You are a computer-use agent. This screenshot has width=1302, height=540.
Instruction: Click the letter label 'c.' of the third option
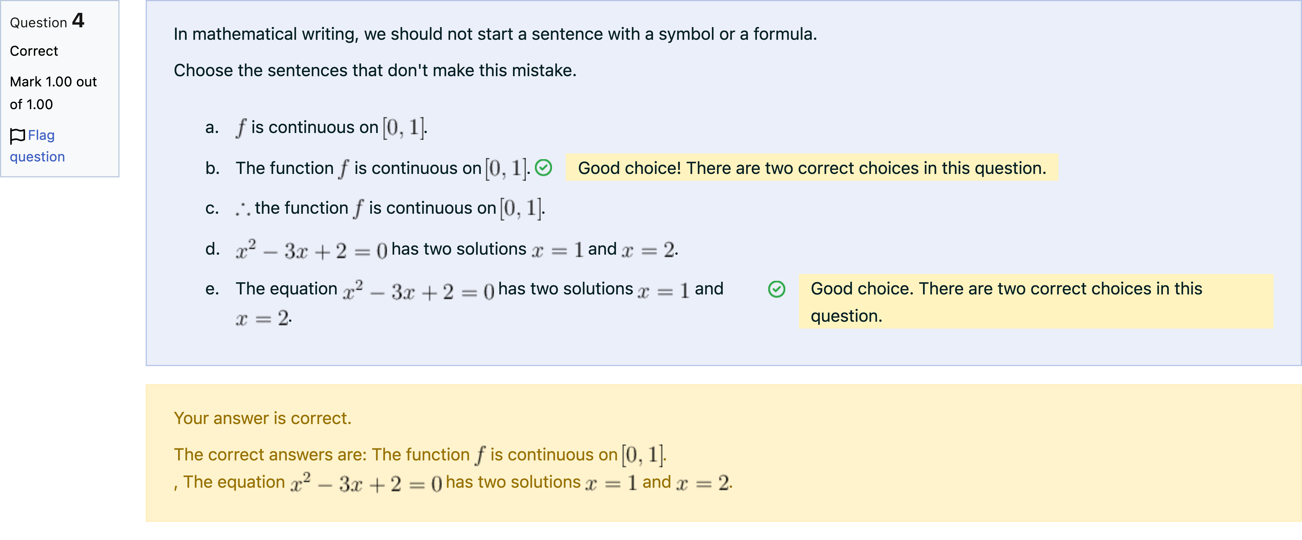point(212,208)
